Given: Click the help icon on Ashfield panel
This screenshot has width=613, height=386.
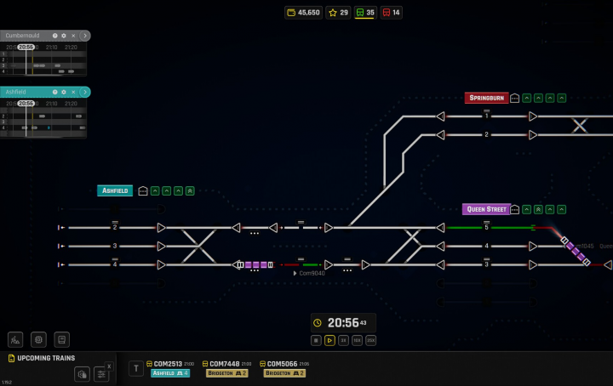Looking at the screenshot, I should tap(54, 92).
